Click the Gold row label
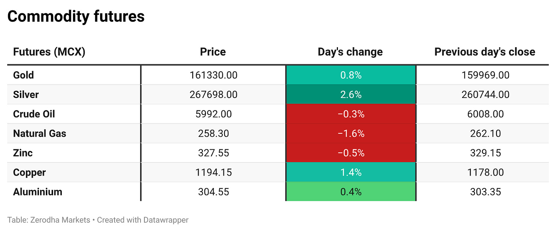 pos(24,75)
